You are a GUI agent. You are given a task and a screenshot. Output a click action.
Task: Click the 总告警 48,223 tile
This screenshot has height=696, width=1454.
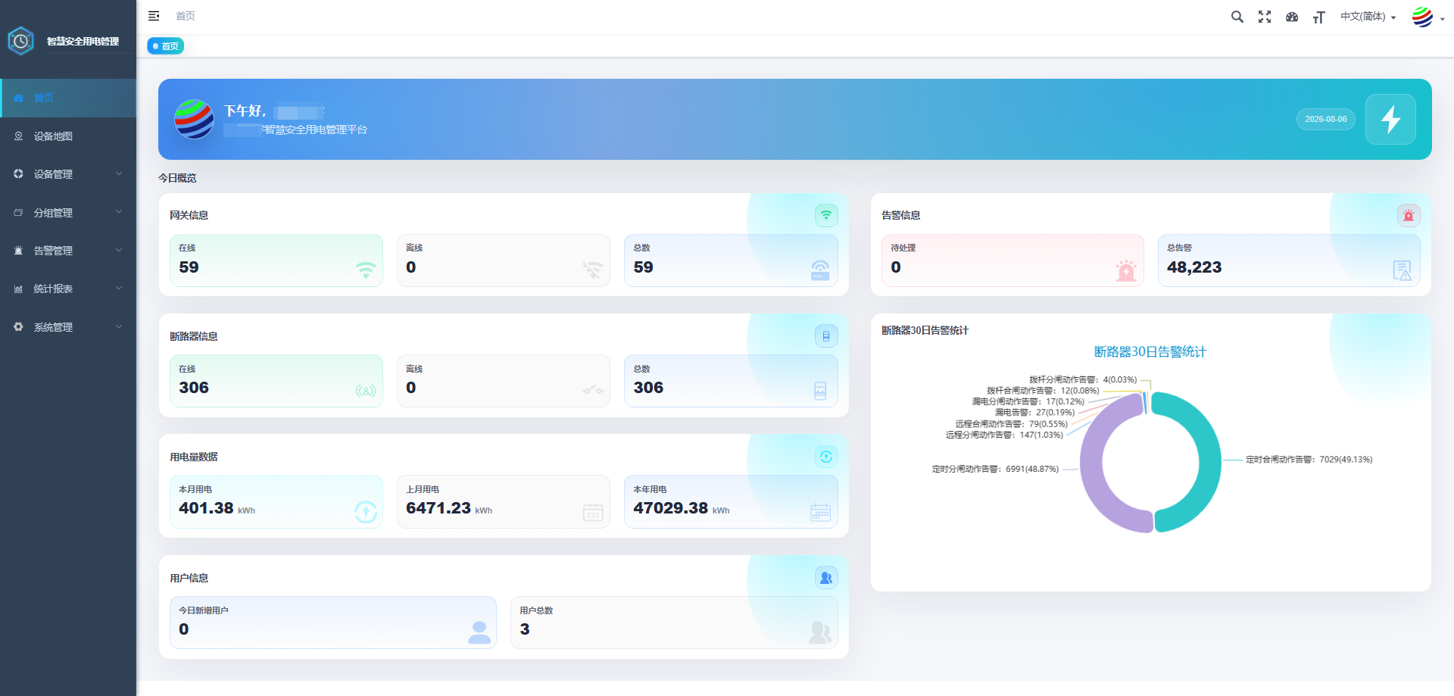coord(1289,261)
